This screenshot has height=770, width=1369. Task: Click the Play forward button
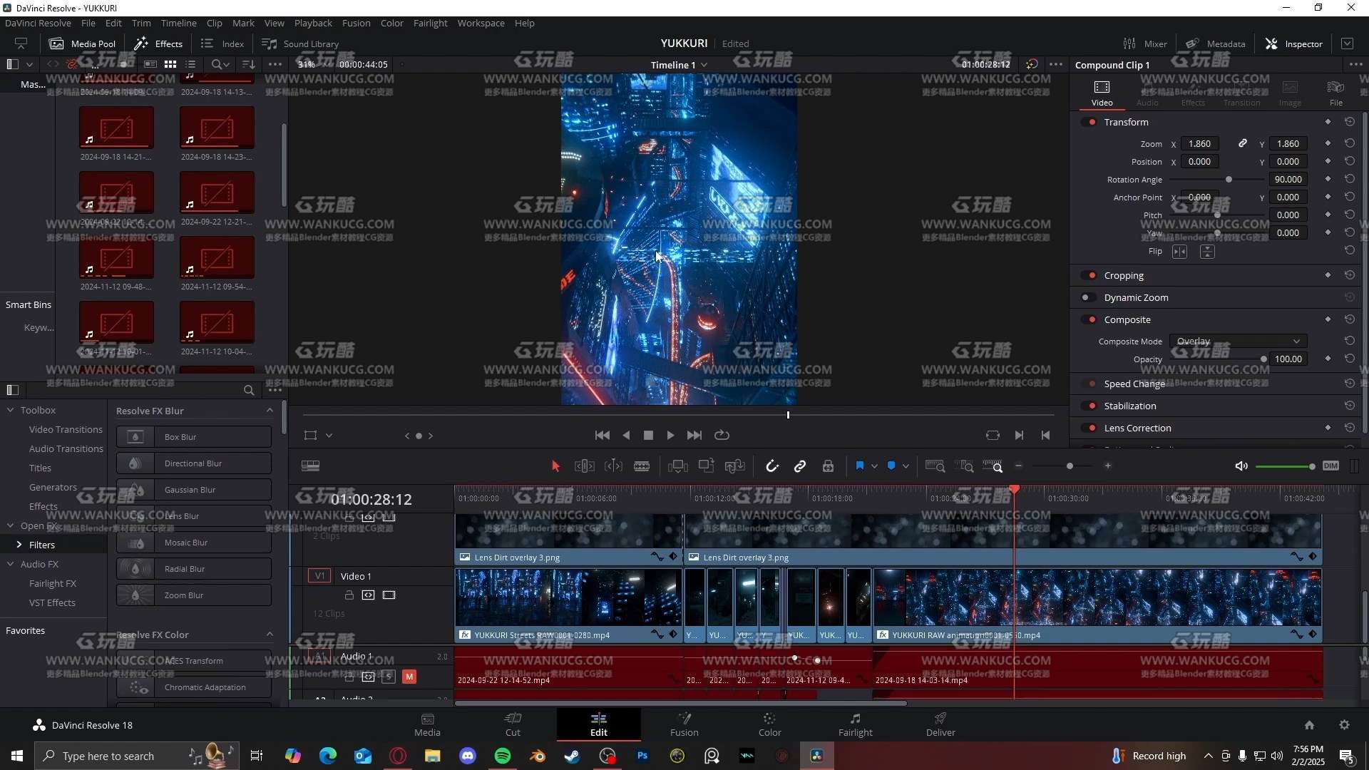click(670, 435)
